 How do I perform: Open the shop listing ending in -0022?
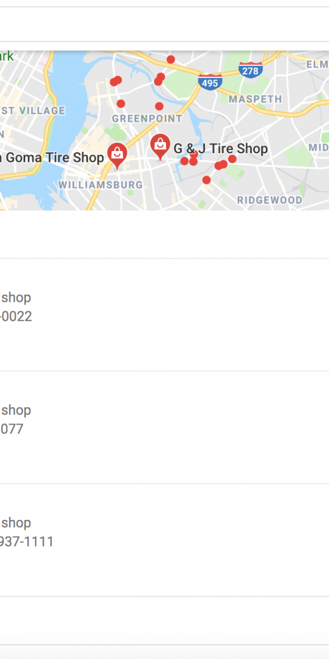pyautogui.click(x=164, y=315)
